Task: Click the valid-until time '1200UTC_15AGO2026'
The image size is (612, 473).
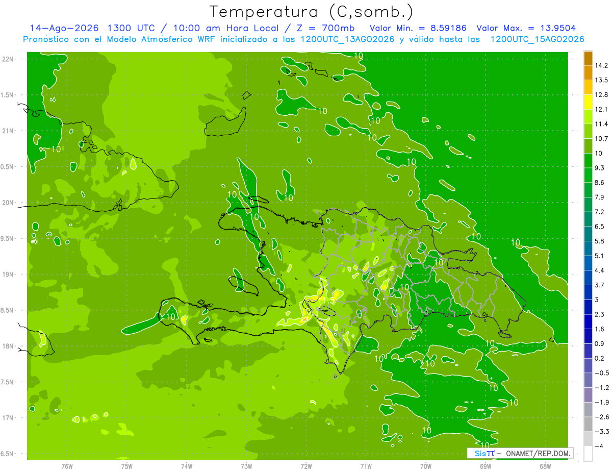Action: click(537, 39)
